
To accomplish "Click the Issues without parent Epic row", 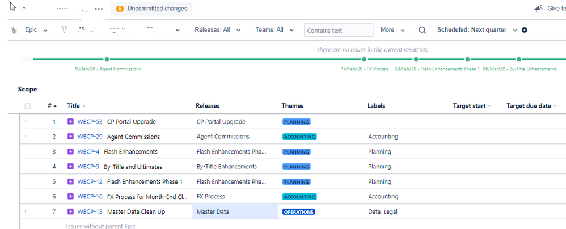I will click(101, 226).
